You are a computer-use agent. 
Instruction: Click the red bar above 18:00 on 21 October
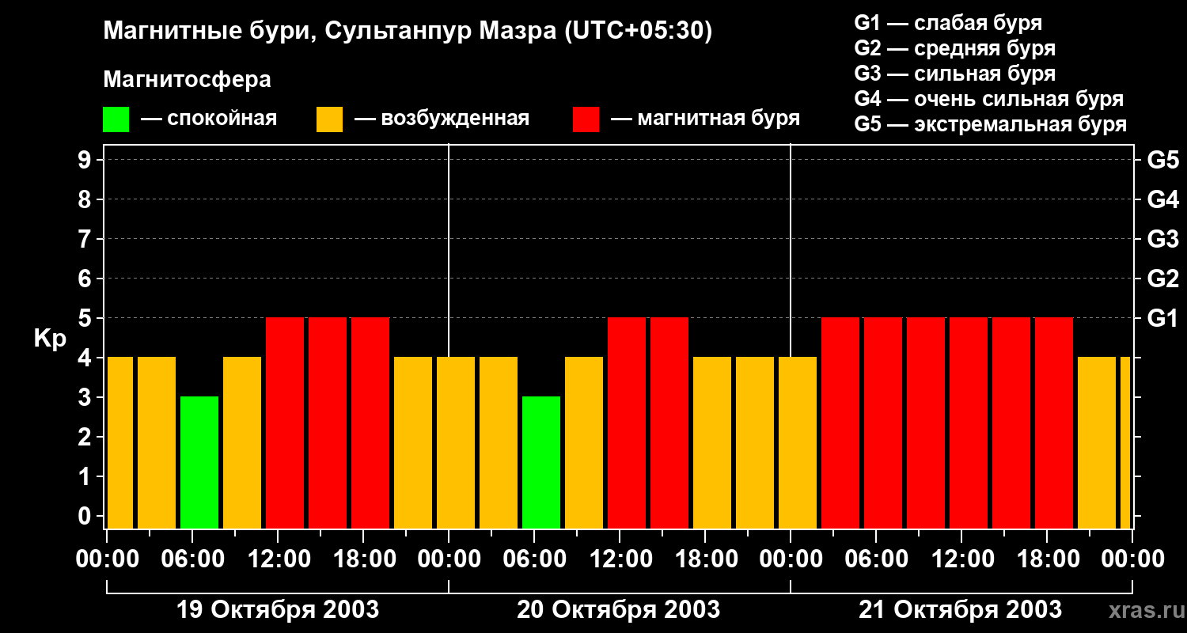[1054, 423]
